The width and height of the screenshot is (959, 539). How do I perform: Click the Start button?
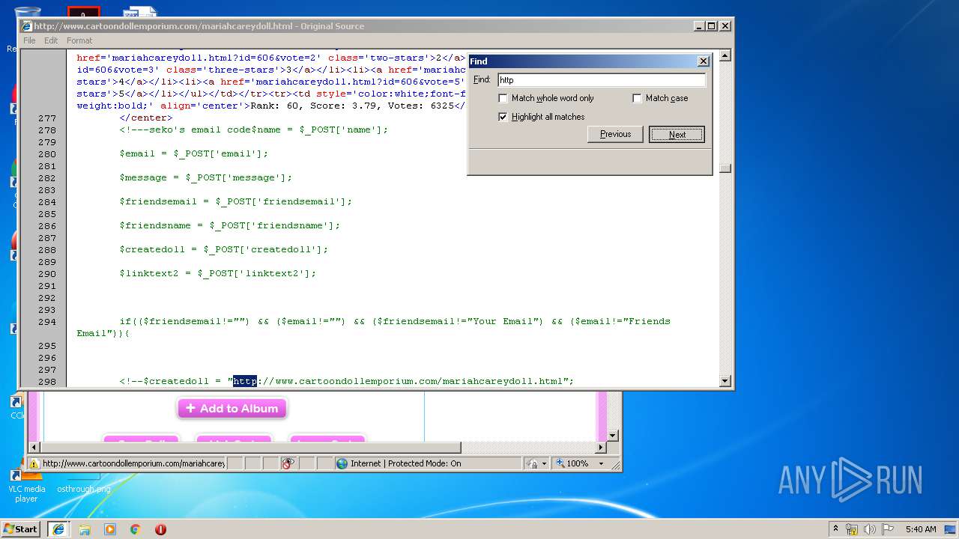pyautogui.click(x=20, y=529)
